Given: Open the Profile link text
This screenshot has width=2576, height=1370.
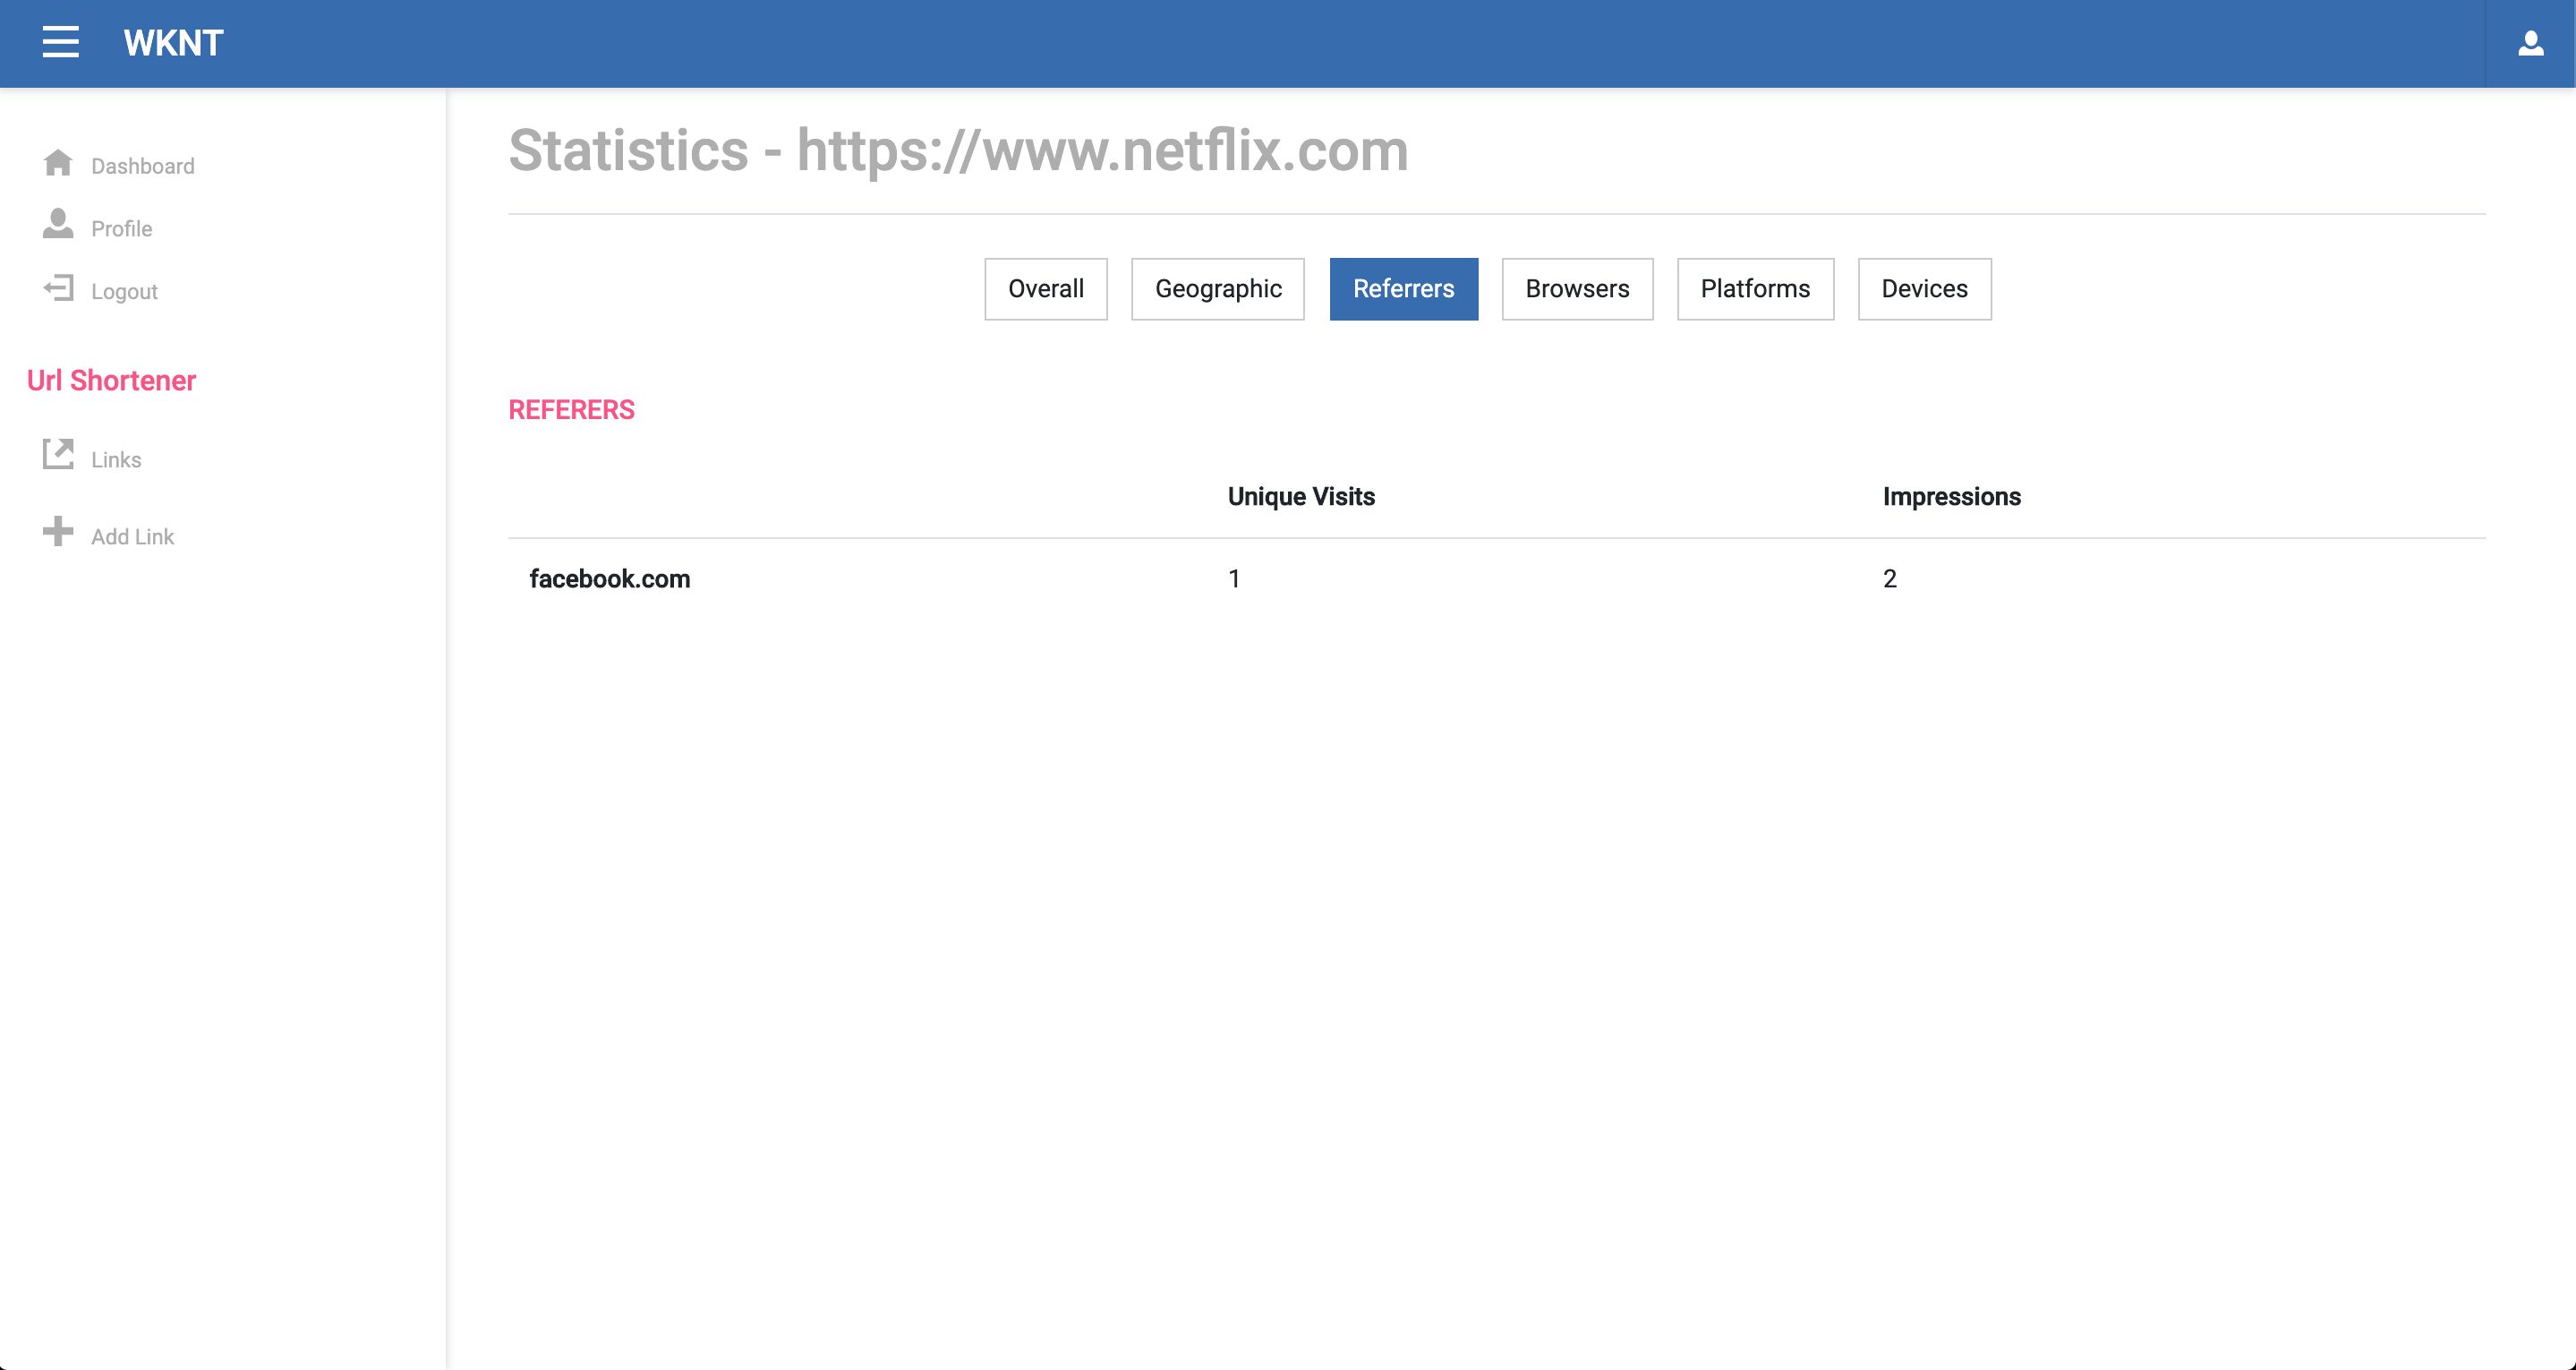Looking at the screenshot, I should click(x=122, y=229).
